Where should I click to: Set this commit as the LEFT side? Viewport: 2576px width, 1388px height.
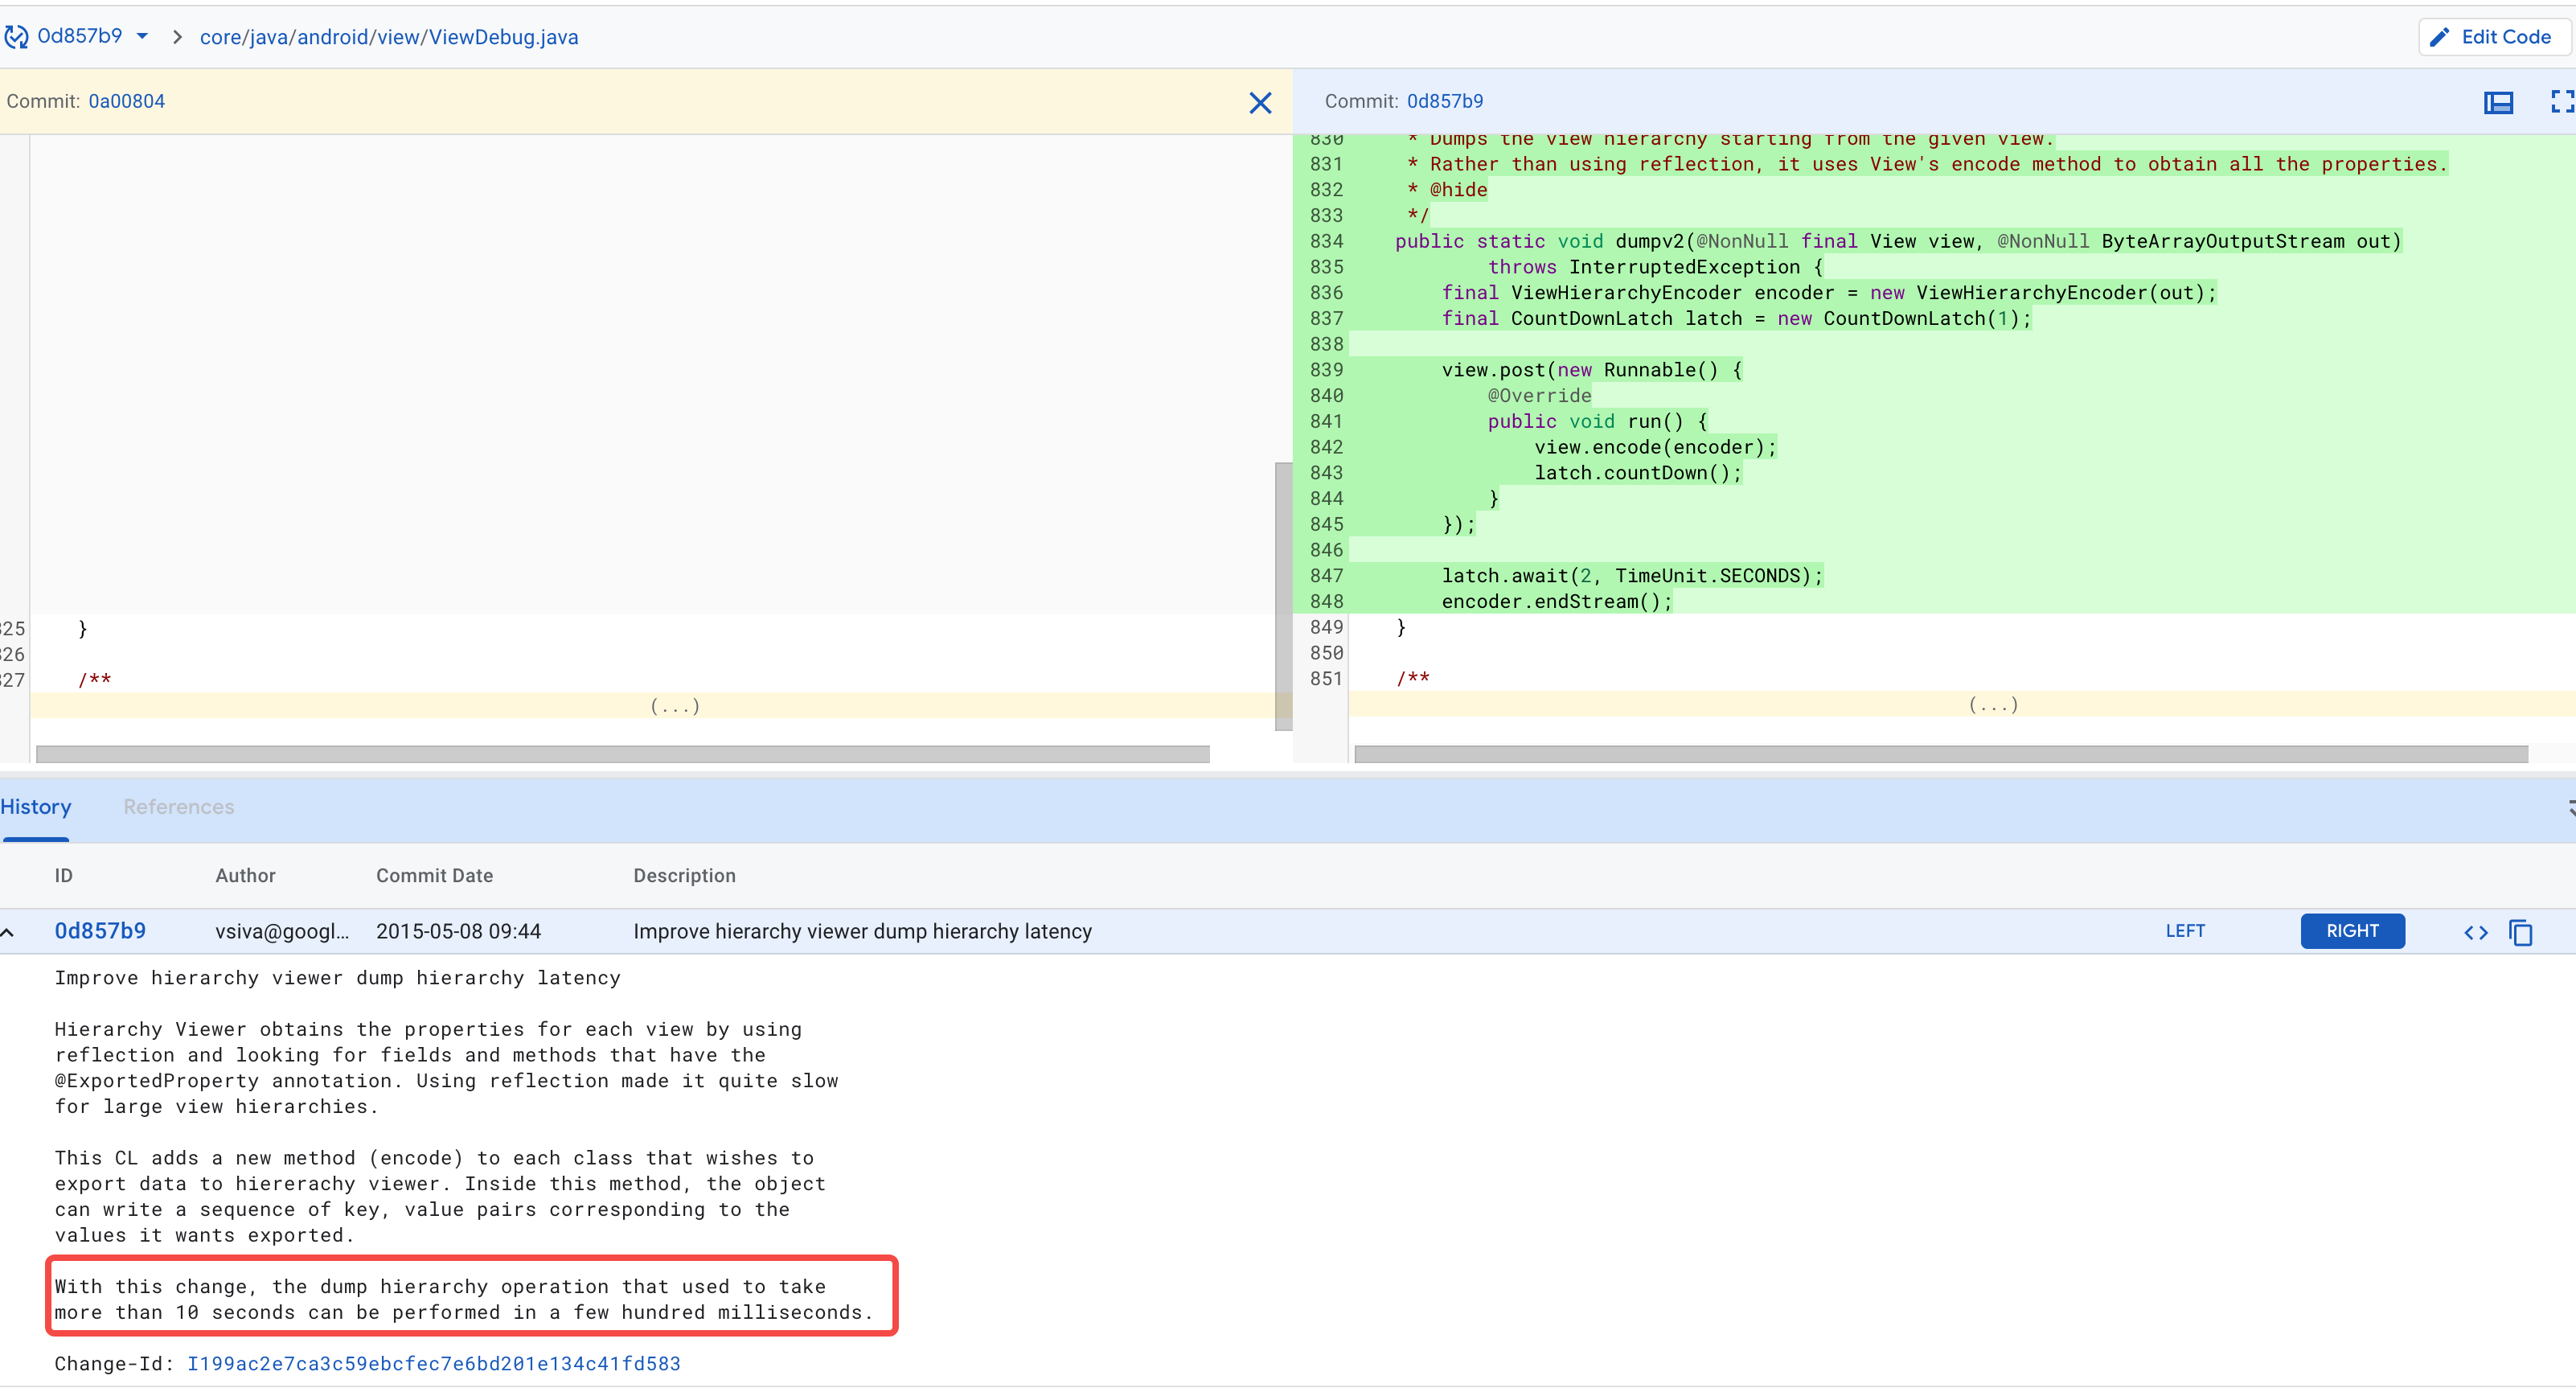[2185, 931]
